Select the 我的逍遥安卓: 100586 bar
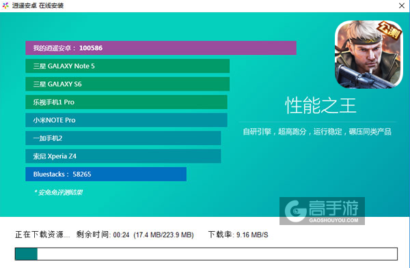This screenshot has height=268, width=410. [161, 48]
